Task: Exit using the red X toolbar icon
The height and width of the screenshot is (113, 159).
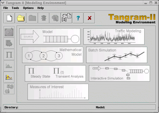Action: (89, 18)
